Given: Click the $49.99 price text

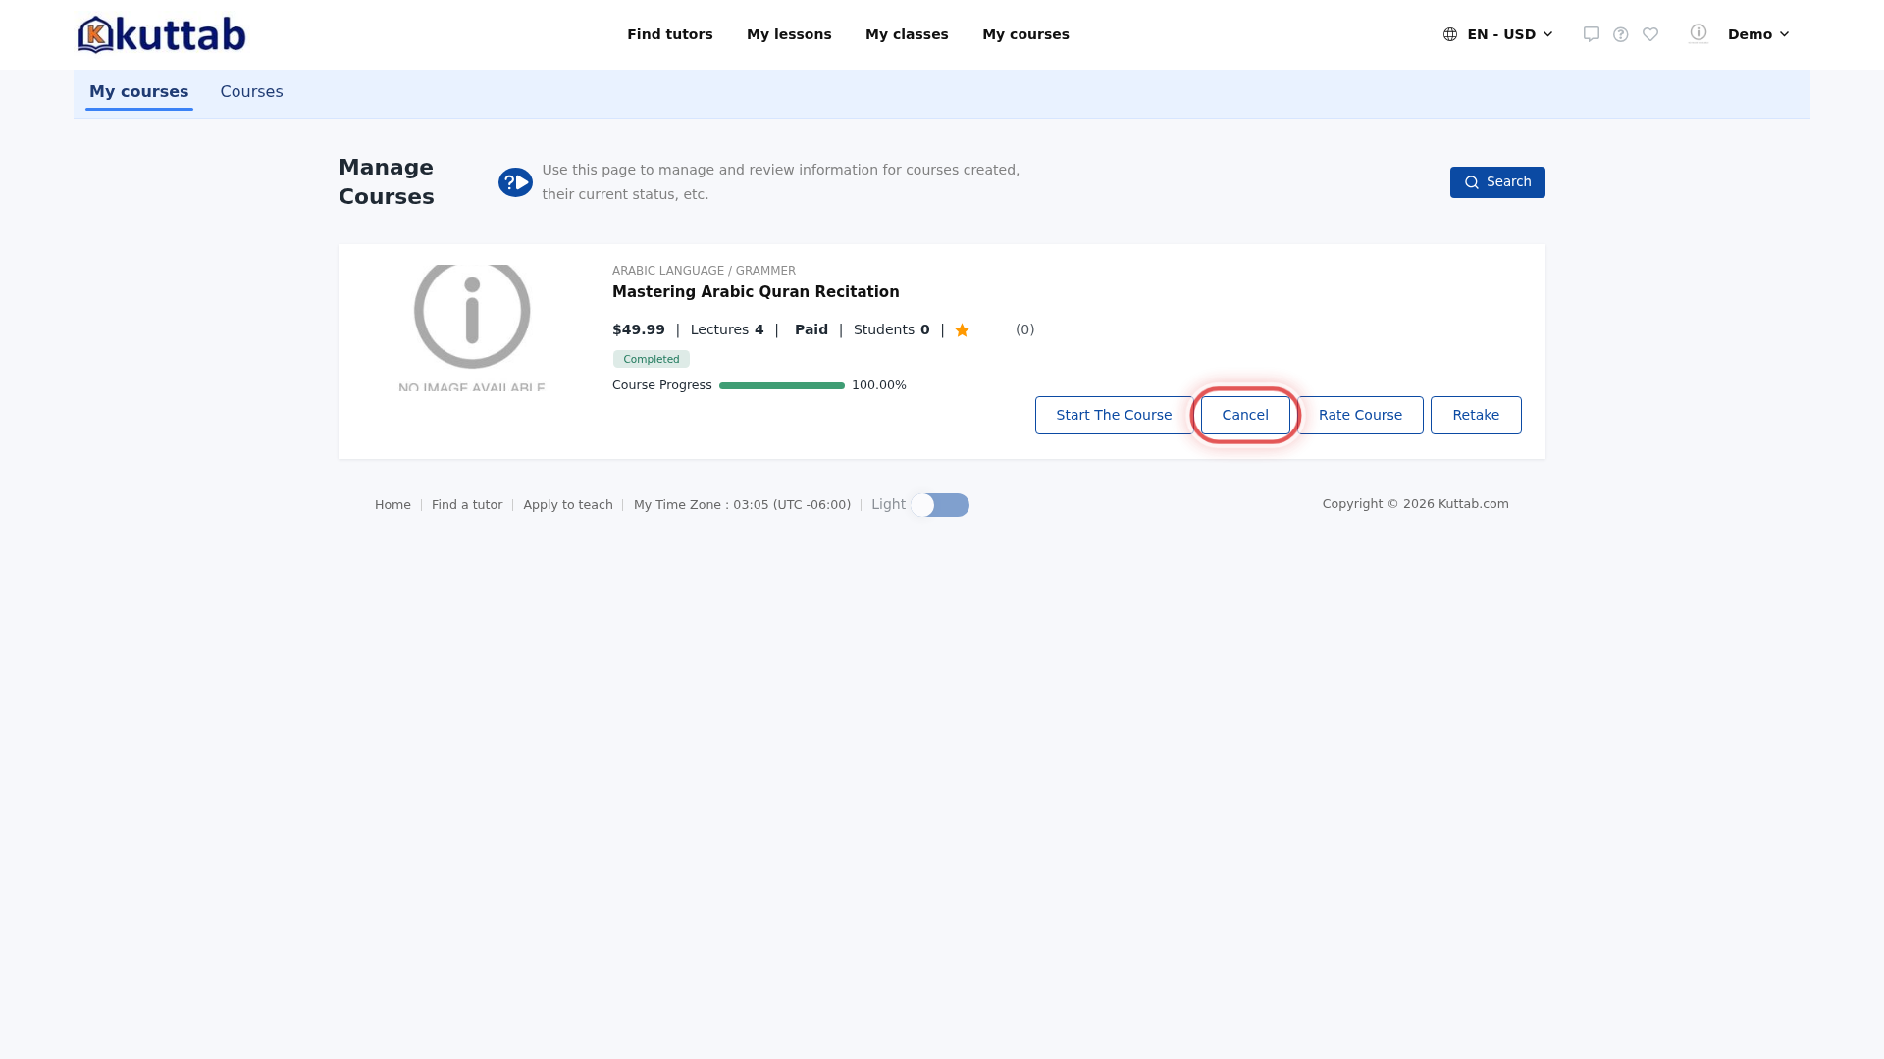Looking at the screenshot, I should (639, 330).
